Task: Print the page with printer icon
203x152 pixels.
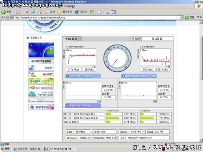Action: tap(107, 12)
